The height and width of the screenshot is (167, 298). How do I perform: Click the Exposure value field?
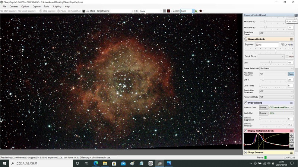pyautogui.click(x=267, y=45)
